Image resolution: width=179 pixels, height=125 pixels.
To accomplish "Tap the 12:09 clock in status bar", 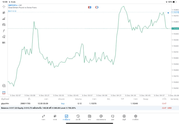I will [5, 2].
